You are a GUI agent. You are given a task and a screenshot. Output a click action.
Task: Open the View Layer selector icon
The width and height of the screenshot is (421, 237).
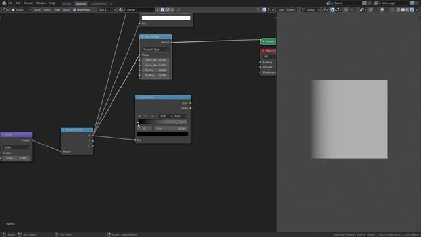(x=376, y=3)
